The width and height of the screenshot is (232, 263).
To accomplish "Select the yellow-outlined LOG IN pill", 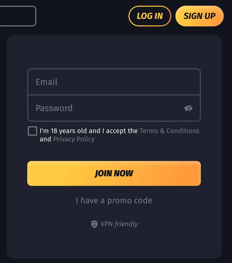I will coord(150,16).
